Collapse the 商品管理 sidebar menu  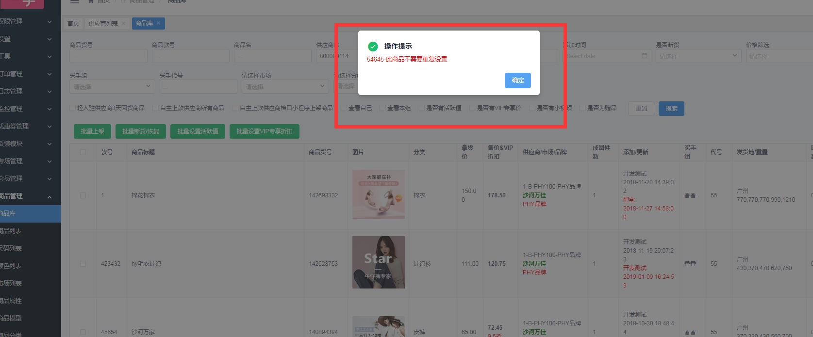click(x=31, y=196)
